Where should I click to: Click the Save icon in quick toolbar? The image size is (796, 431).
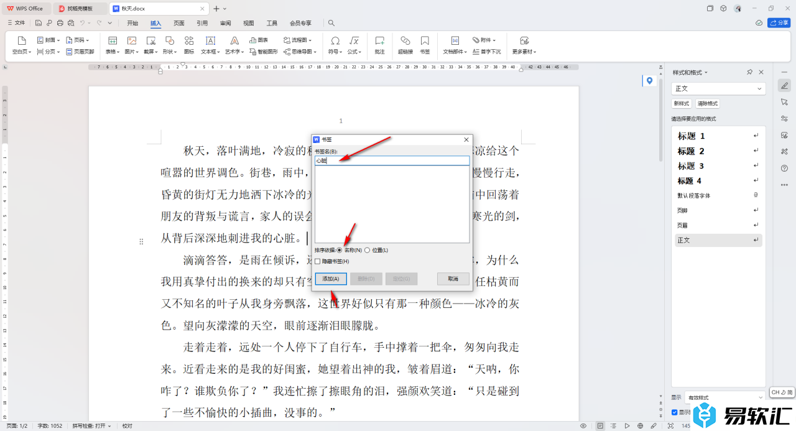(39, 23)
